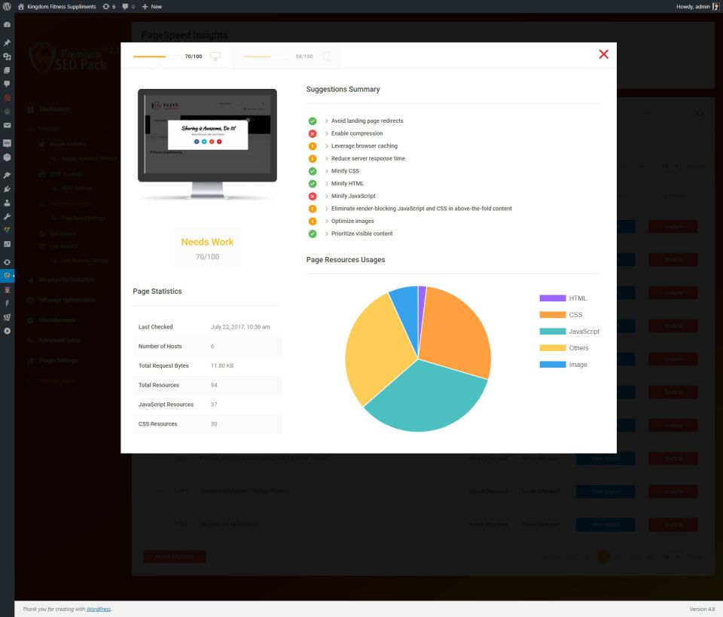Switch to the desktop 70/100 tab
This screenshot has height=617, width=723.
coord(177,56)
